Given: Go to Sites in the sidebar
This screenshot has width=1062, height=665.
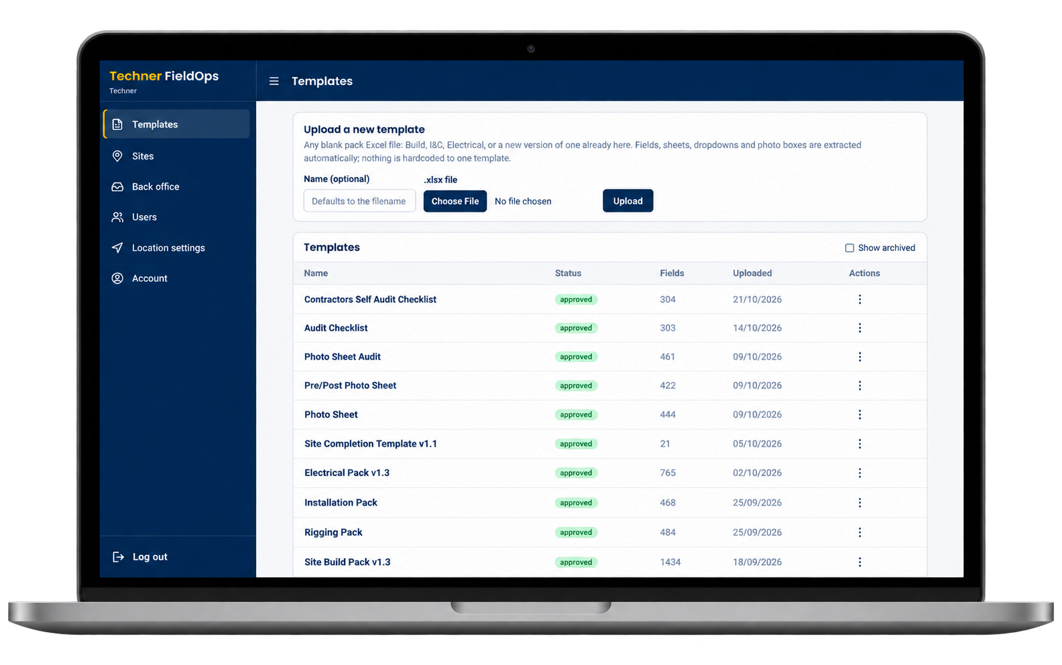Looking at the screenshot, I should click(x=176, y=156).
